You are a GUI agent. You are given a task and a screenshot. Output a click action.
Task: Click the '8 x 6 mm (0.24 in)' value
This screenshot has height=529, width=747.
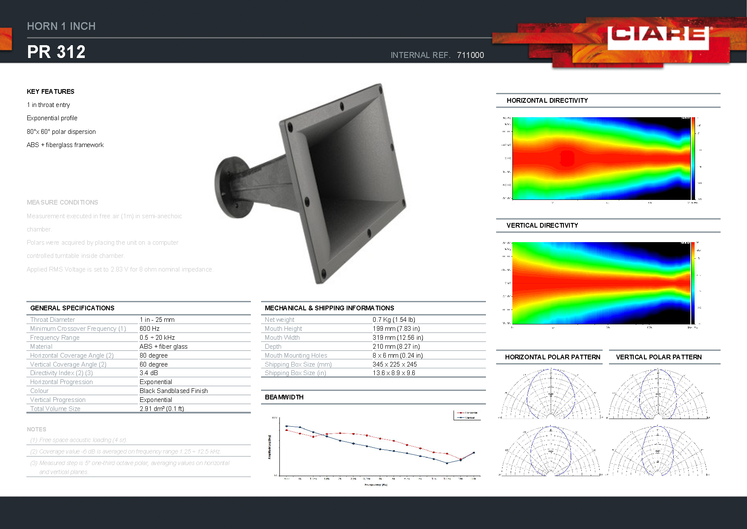398,356
